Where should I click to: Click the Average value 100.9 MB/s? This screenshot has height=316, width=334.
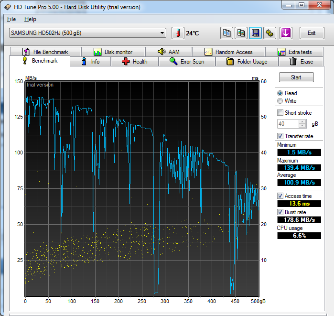(x=299, y=183)
